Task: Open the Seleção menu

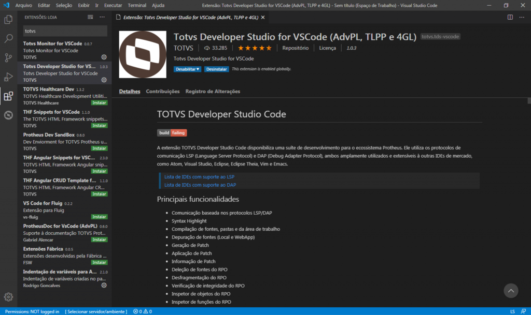Action: (64, 5)
